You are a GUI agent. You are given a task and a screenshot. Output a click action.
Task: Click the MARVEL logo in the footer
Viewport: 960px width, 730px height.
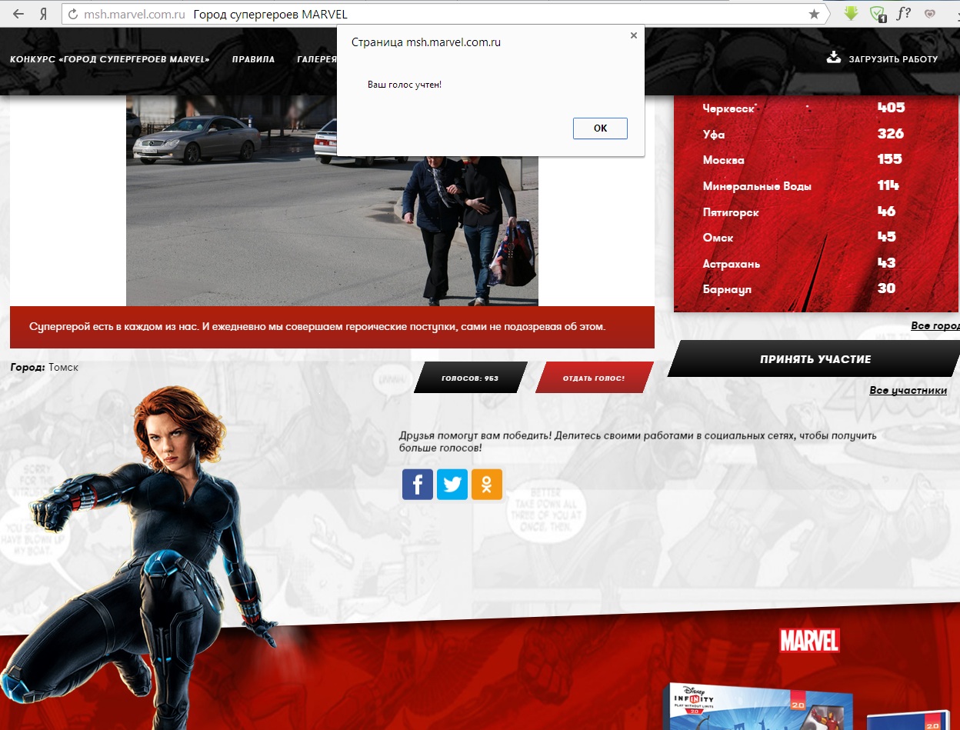[809, 641]
